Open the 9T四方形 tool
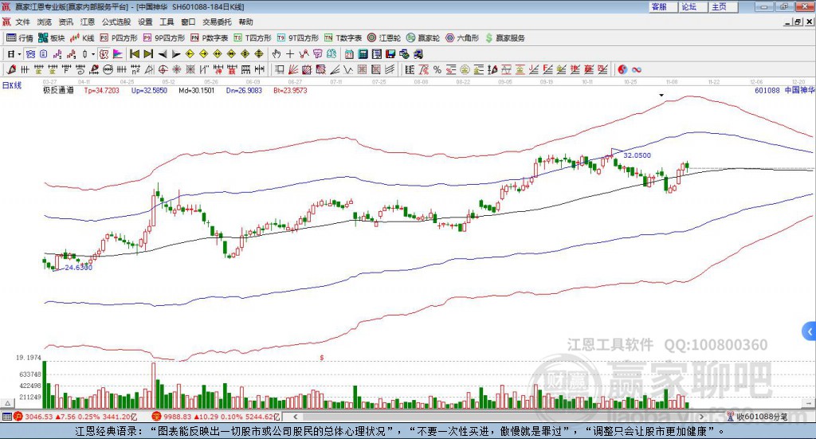The width and height of the screenshot is (816, 439). point(298,38)
